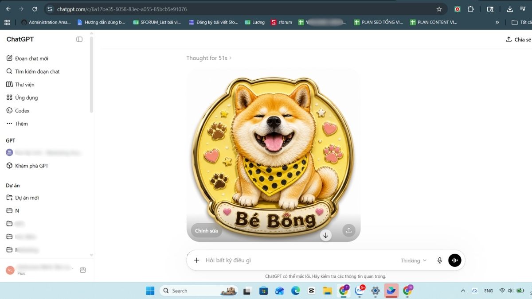Open Tìm kiếm đoạn chat search
The width and height of the screenshot is (532, 299).
tap(33, 71)
